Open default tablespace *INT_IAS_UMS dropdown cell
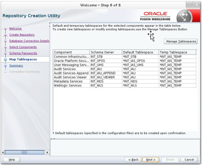Screen dimensions: 204x166 click(140, 65)
